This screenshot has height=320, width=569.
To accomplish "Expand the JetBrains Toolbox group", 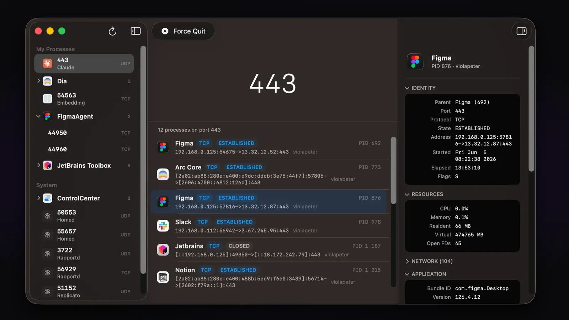I will coord(38,165).
